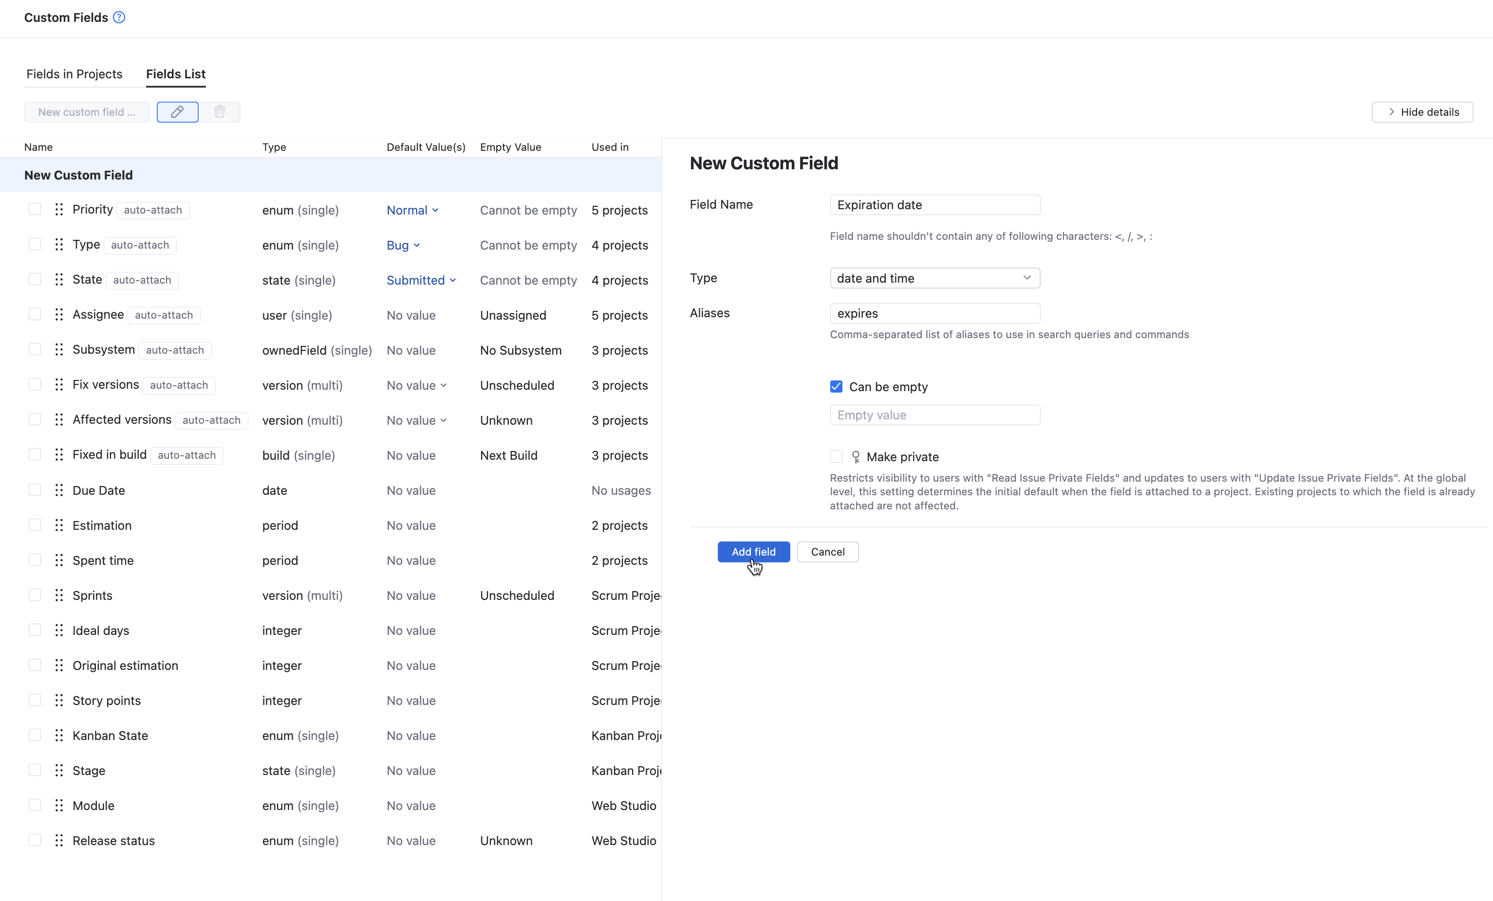Disable the Can be empty checkbox
1493x901 pixels.
(836, 386)
